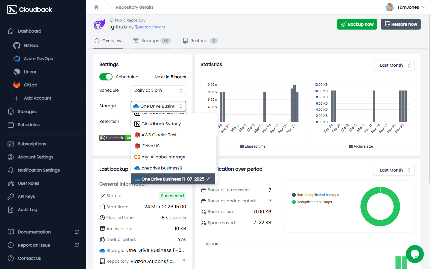
Task: Expand the TOmJones user menu chevron
Action: 424,7
